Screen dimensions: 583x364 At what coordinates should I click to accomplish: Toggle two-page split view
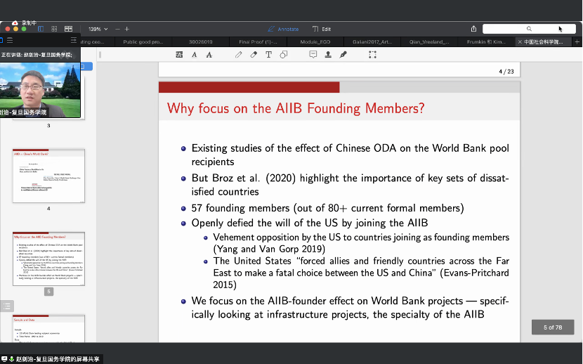click(x=69, y=29)
